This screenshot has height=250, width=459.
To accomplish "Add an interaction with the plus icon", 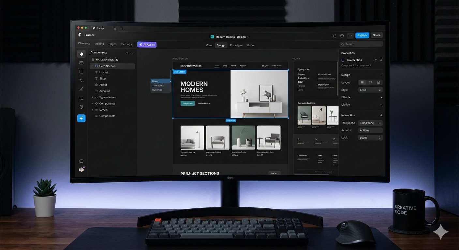I will tap(381, 115).
